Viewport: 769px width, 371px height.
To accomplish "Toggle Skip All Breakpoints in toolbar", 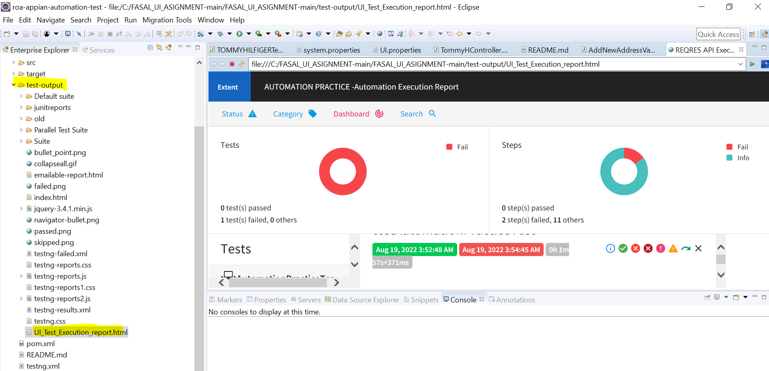I will tap(79, 34).
